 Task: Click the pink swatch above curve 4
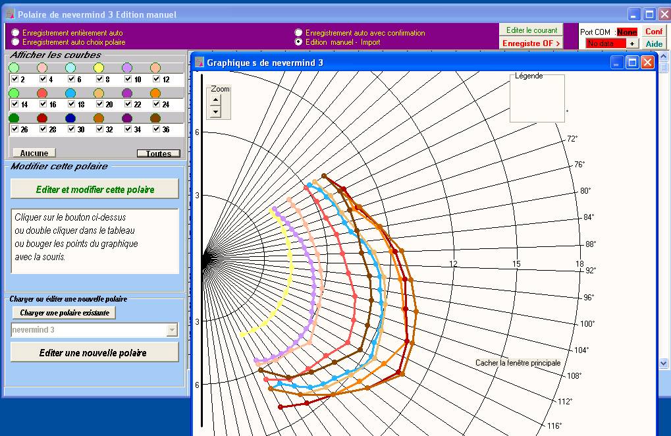pyautogui.click(x=42, y=68)
